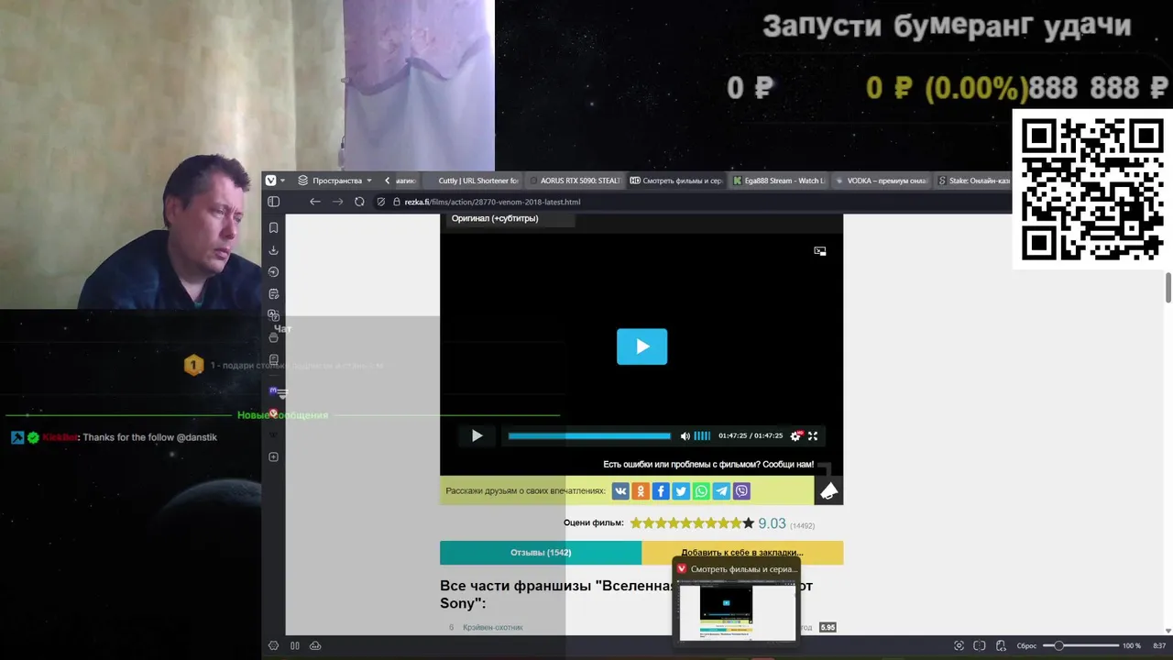1173x660 pixels.
Task: Share via WhatsApp icon
Action: click(x=701, y=491)
